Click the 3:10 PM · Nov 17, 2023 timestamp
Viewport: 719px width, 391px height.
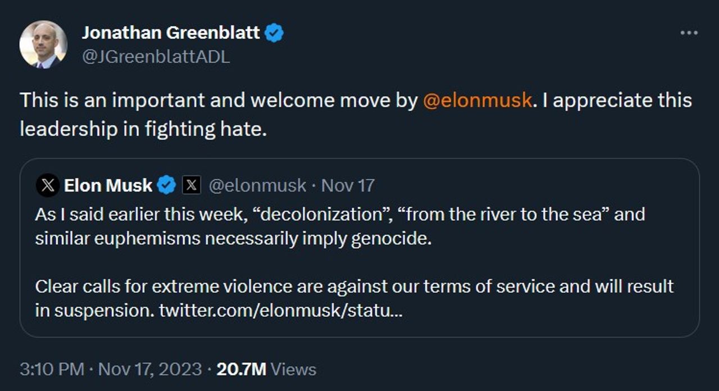111,369
